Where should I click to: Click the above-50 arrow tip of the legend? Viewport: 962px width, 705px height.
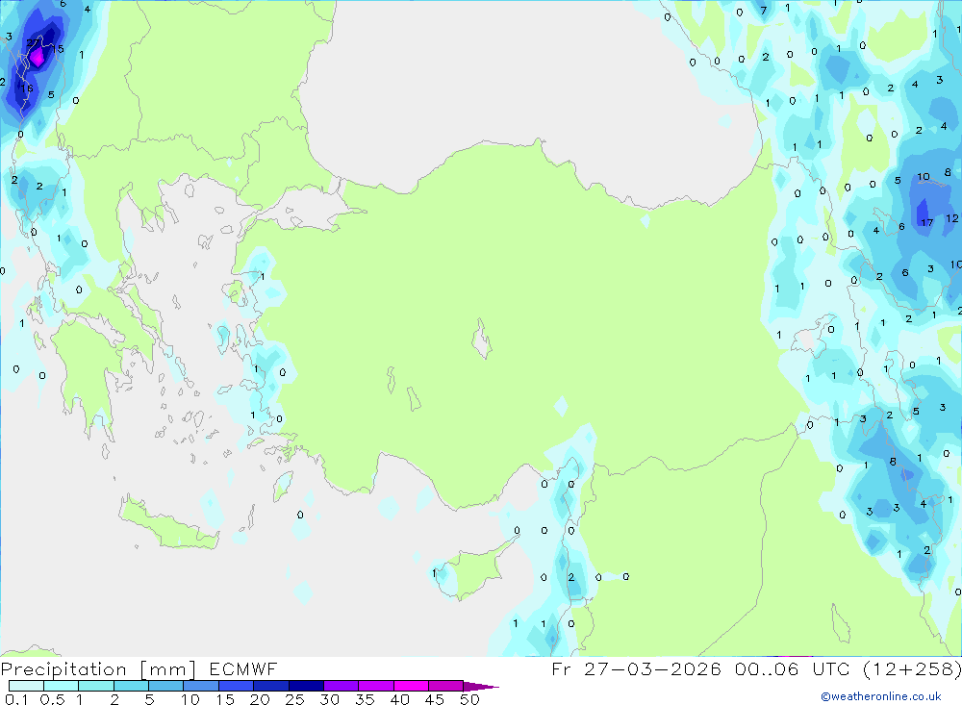point(480,686)
